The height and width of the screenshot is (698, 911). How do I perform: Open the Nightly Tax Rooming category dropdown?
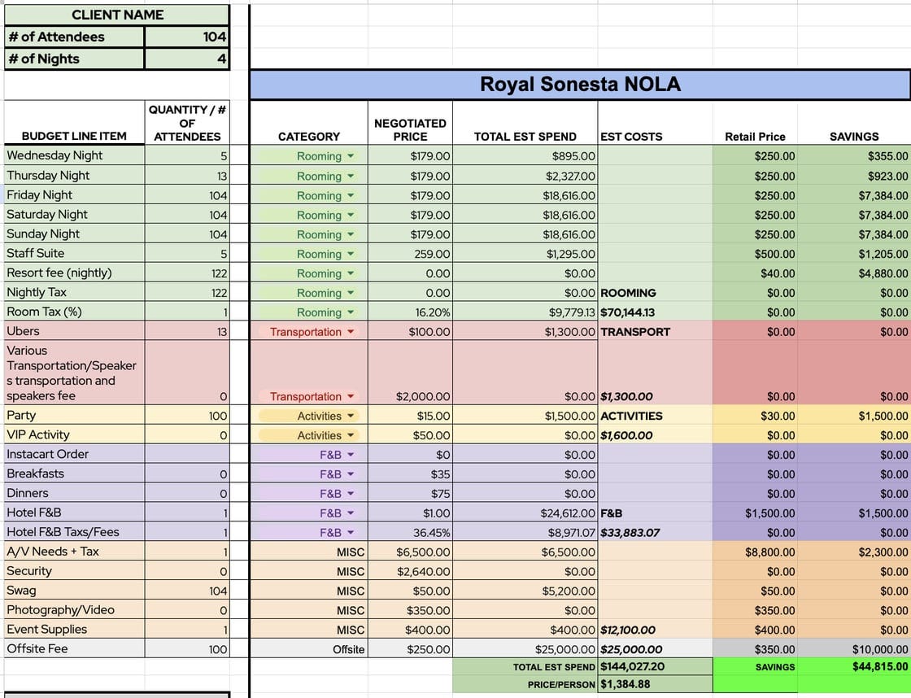[351, 293]
